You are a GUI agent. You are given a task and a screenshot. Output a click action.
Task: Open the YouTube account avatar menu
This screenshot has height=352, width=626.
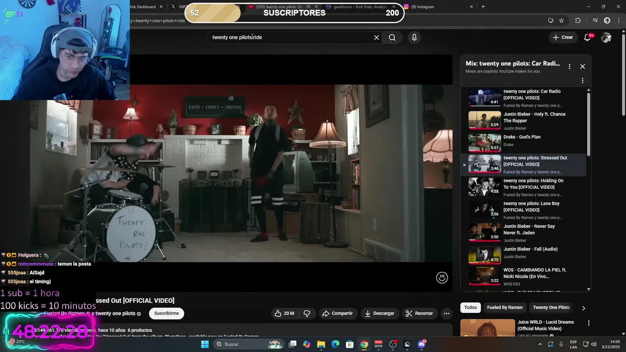(x=606, y=37)
